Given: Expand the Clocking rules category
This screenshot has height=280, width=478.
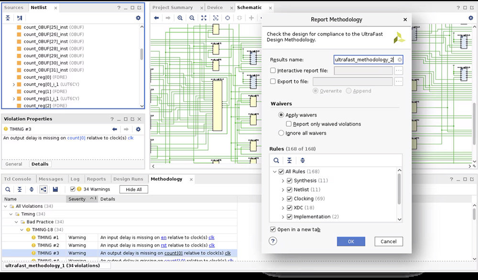Looking at the screenshot, I should tap(282, 199).
